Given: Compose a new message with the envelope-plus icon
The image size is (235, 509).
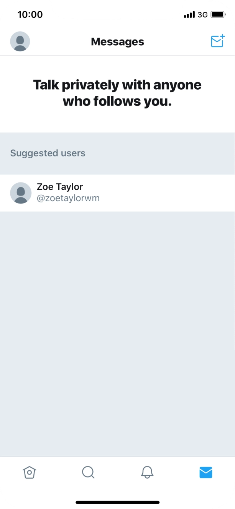Looking at the screenshot, I should (217, 41).
